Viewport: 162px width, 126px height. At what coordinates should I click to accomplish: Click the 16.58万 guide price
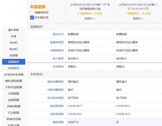[x=146, y=13]
